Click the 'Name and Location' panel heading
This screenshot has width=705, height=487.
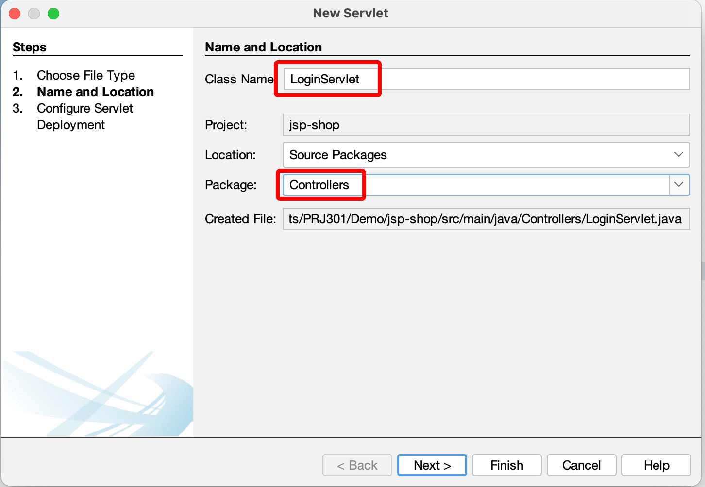(x=264, y=47)
